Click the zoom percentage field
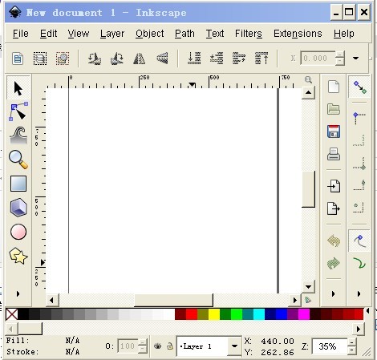 (x=330, y=346)
